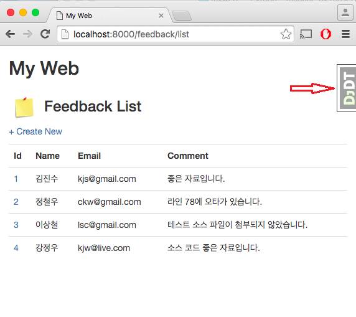Open the DjDT debug toolbar handle
The width and height of the screenshot is (356, 317).
347,88
